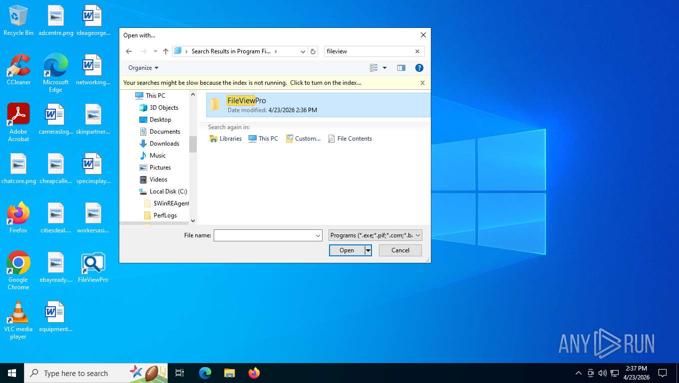Focus the File name input field

pyautogui.click(x=264, y=235)
